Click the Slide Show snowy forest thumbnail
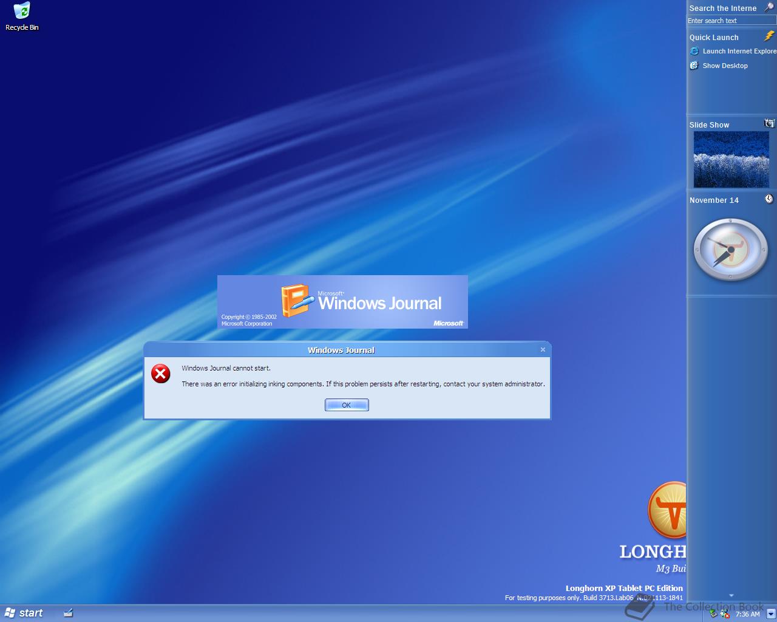This screenshot has height=622, width=777. click(x=731, y=159)
